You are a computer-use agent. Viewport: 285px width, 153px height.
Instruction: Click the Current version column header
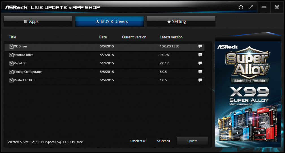point(134,37)
